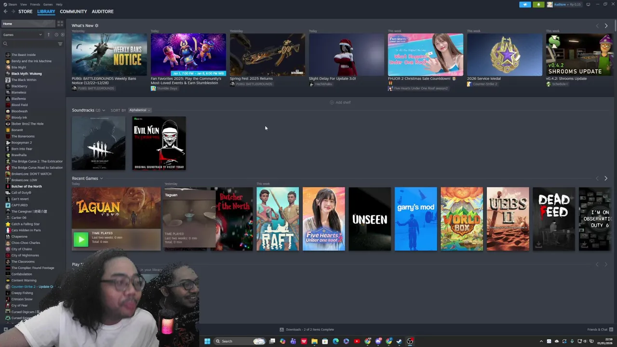Go forward with the right navigation arrow
The height and width of the screenshot is (347, 617).
pos(13,12)
